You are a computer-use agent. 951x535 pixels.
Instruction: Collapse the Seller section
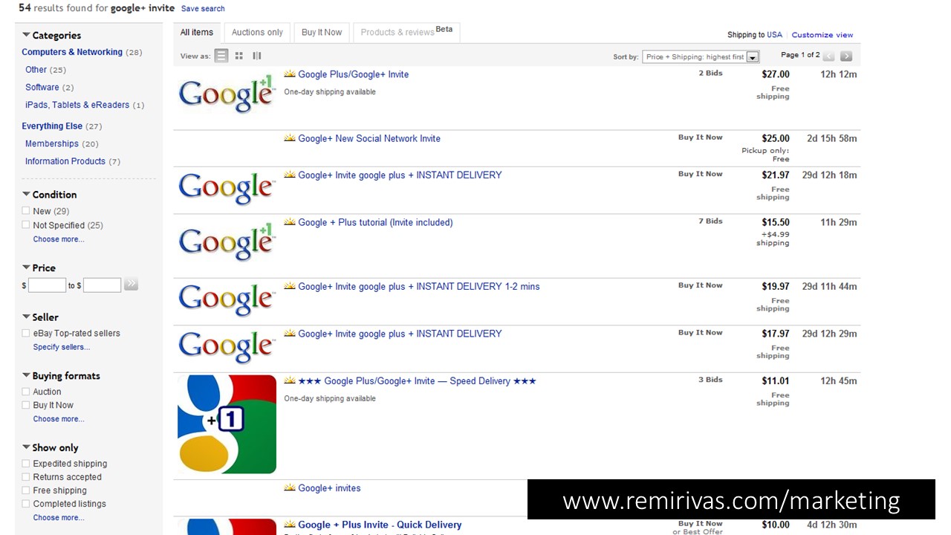pyautogui.click(x=26, y=317)
